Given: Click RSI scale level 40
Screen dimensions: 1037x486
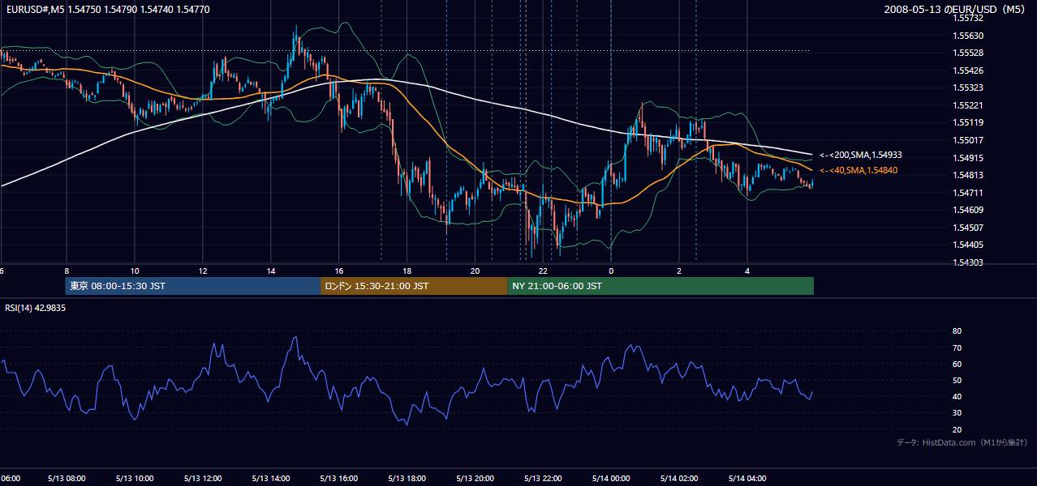Looking at the screenshot, I should point(957,396).
